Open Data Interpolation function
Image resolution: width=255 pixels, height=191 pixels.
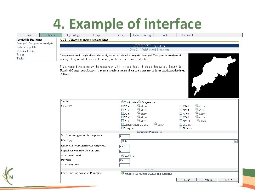tap(28, 47)
